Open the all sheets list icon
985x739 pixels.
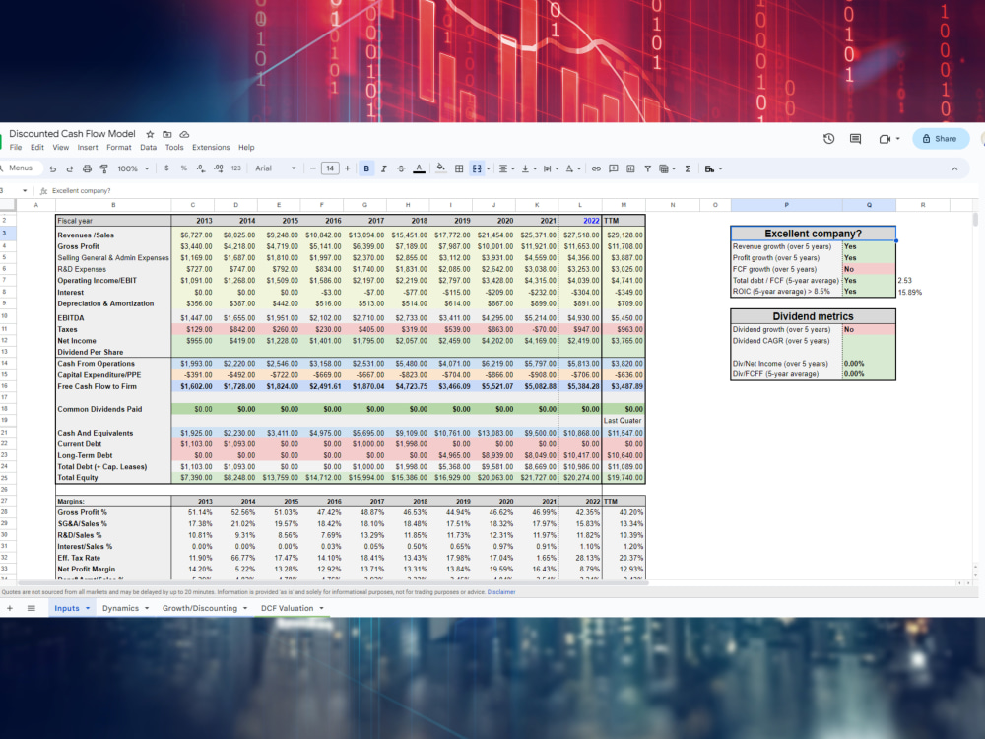click(31, 608)
